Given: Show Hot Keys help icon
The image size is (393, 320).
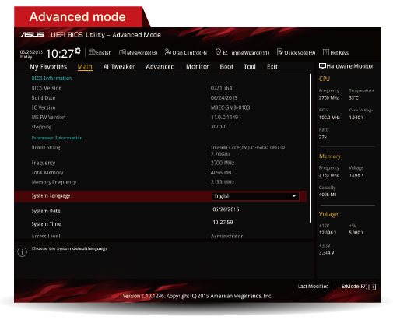Looking at the screenshot, I should pyautogui.click(x=326, y=52).
